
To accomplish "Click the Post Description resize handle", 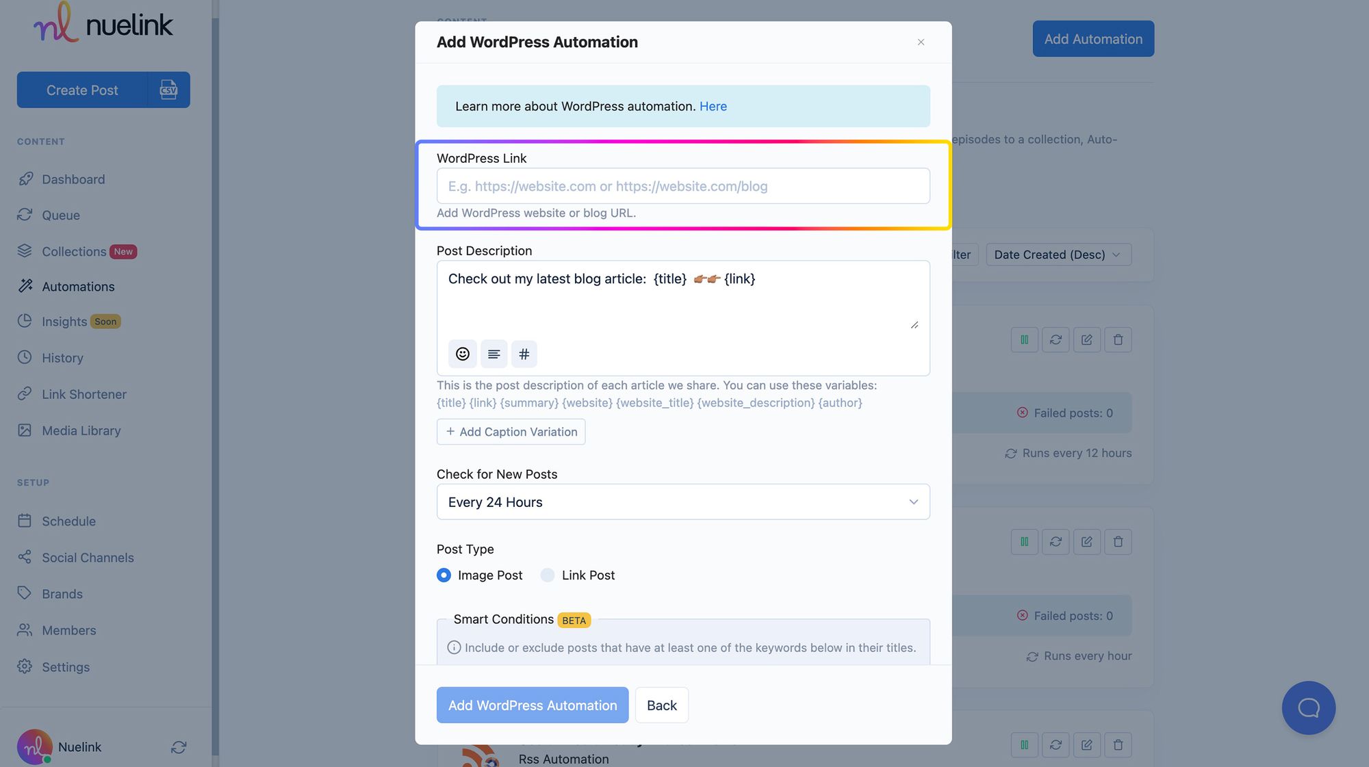I will click(914, 325).
